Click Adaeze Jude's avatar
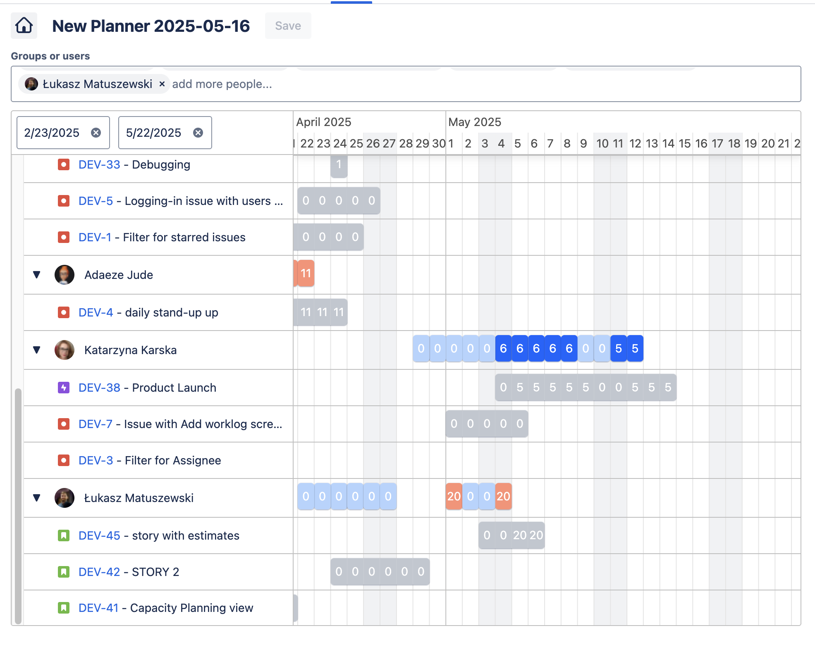The image size is (815, 652). tap(65, 275)
